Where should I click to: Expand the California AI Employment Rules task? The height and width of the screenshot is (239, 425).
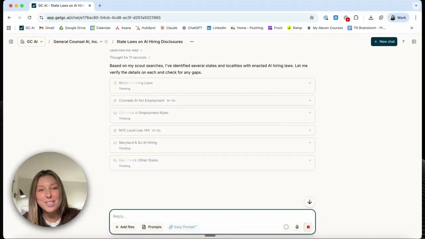pos(212,116)
